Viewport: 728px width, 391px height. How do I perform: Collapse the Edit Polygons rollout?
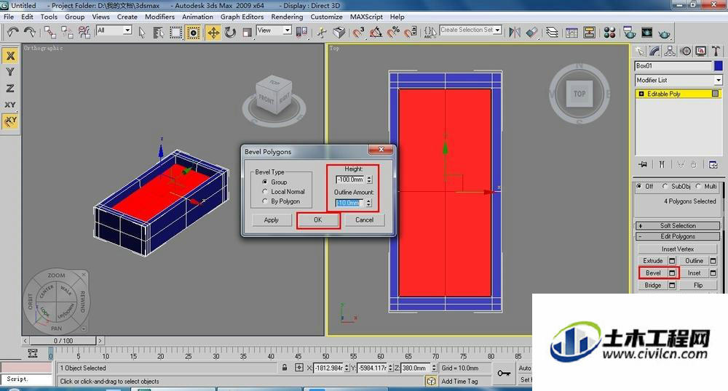tap(678, 236)
